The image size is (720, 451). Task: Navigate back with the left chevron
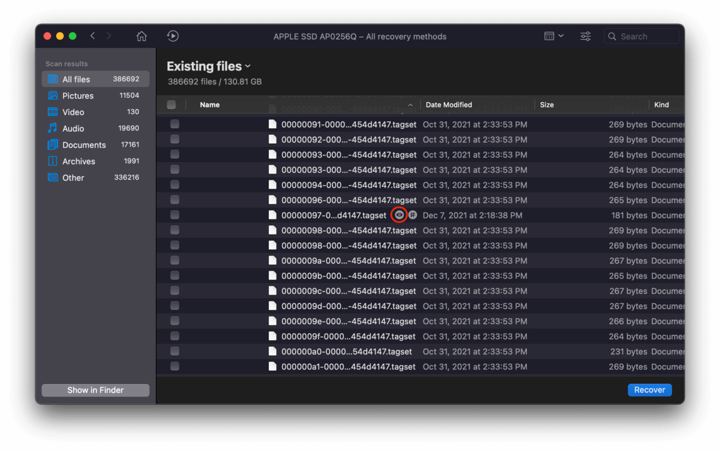(93, 36)
